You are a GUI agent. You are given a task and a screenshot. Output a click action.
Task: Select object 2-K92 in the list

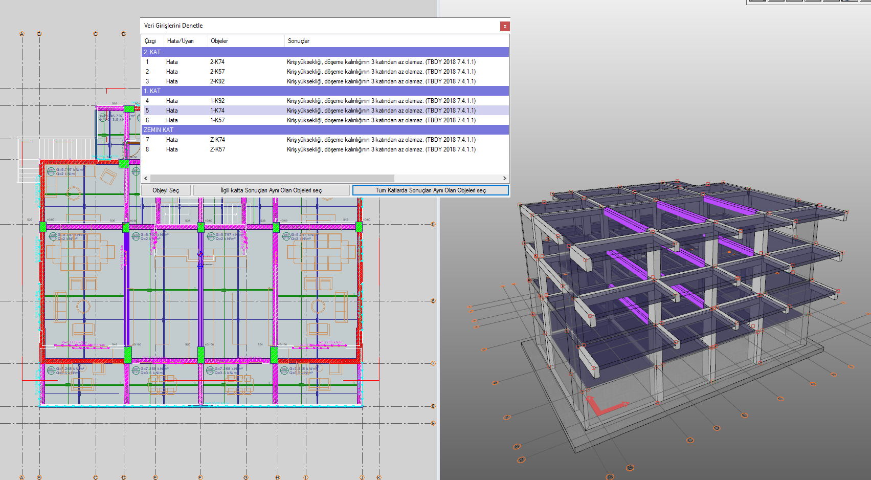(x=217, y=81)
